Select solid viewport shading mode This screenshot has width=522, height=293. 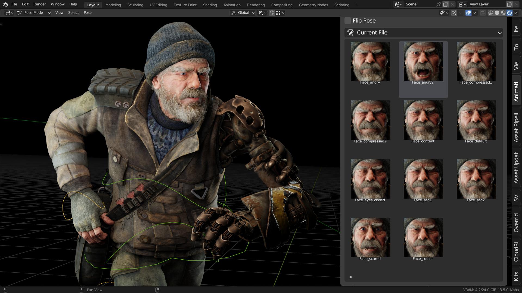point(497,13)
